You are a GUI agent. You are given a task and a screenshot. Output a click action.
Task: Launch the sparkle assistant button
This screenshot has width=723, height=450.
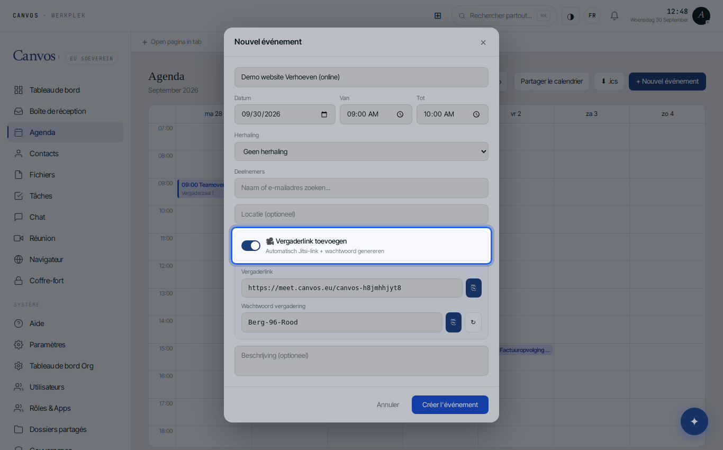coord(694,421)
